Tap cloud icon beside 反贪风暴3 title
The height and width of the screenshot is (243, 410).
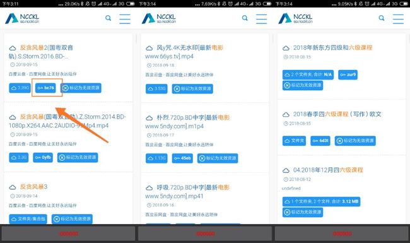click(x=13, y=187)
